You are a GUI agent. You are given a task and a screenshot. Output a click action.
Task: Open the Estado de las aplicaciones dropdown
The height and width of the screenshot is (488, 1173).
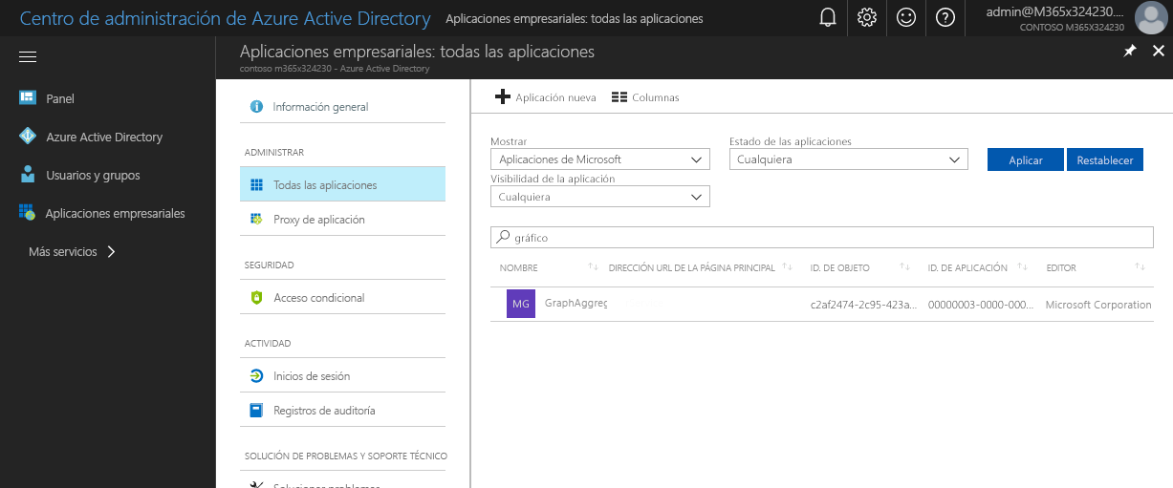849,159
